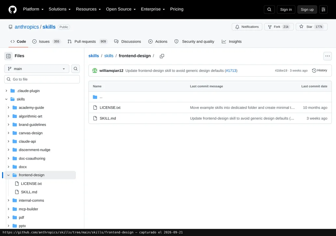Open pull request #1713 link
This screenshot has width=336, height=236.
click(231, 70)
